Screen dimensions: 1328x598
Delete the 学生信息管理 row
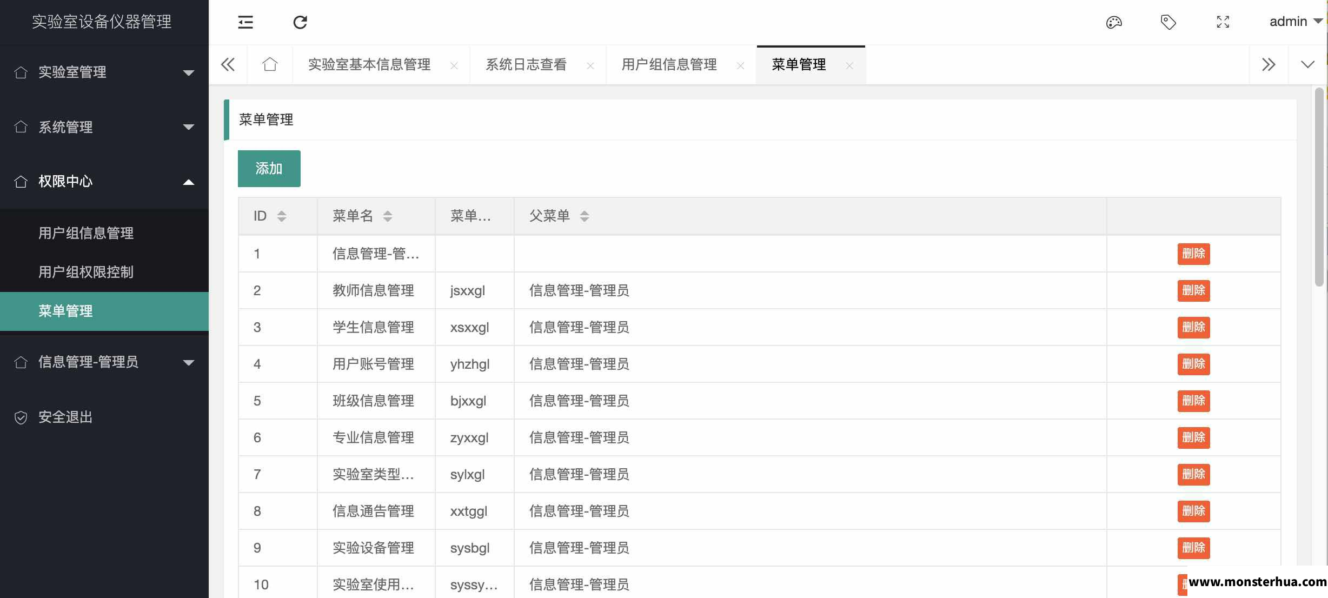click(1194, 327)
